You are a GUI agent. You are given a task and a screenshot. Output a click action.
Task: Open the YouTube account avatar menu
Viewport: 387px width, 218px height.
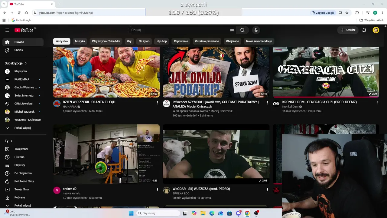coord(376,30)
